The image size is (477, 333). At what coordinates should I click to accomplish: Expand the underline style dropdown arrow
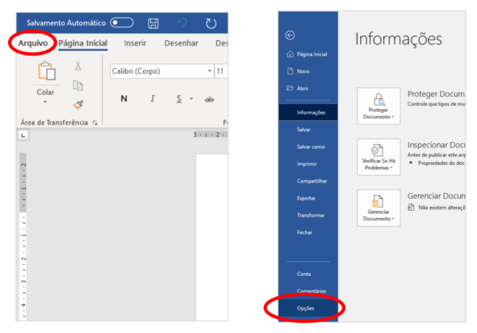click(191, 99)
